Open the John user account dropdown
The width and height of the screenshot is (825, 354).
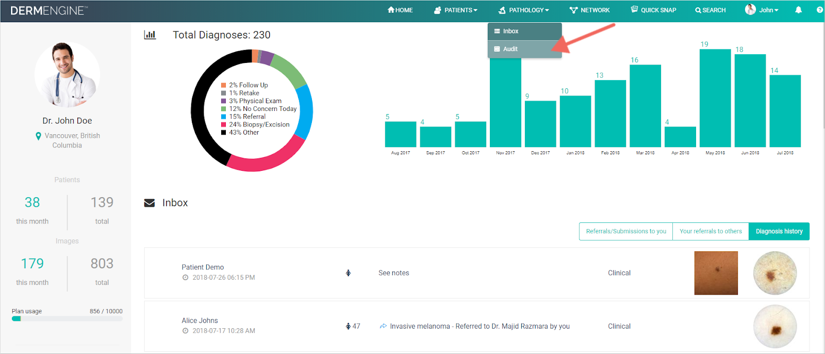tap(762, 10)
